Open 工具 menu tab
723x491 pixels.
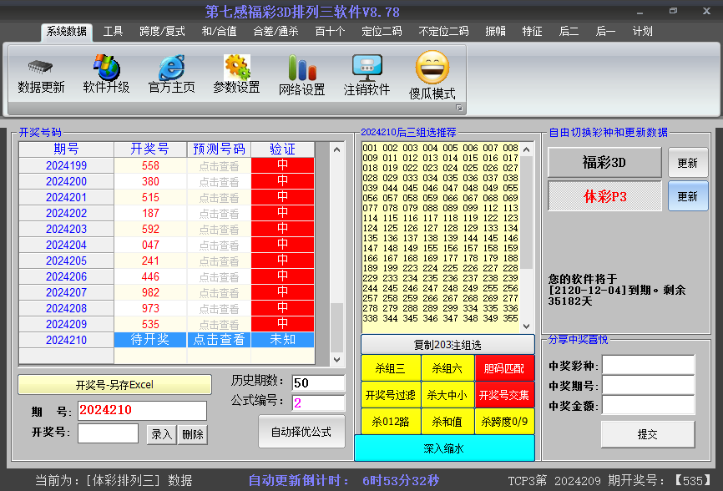point(113,32)
